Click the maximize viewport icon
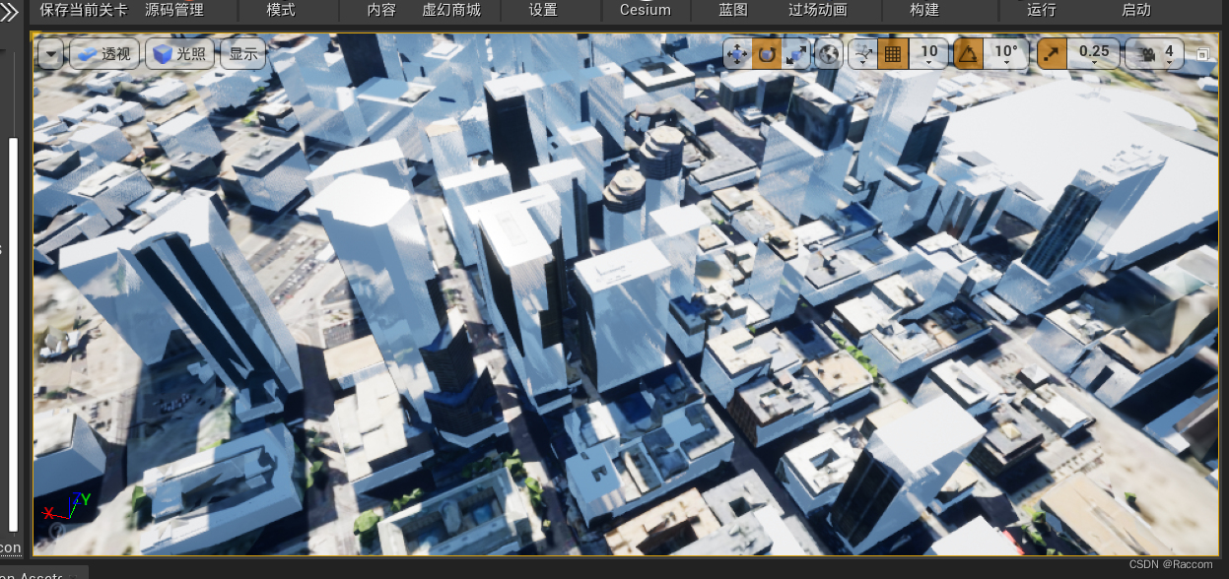The width and height of the screenshot is (1229, 579). pyautogui.click(x=1202, y=54)
